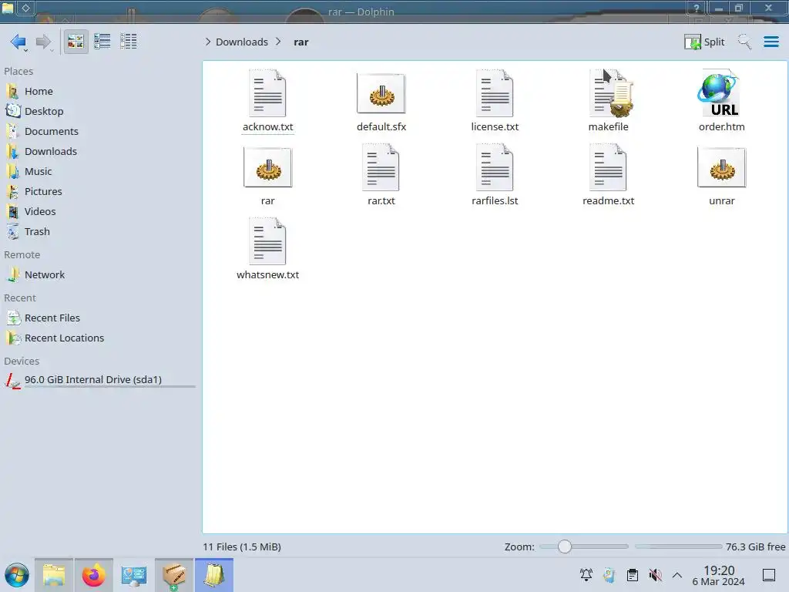Select the acknow.txt file icon
The width and height of the screenshot is (789, 592).
[x=267, y=93]
